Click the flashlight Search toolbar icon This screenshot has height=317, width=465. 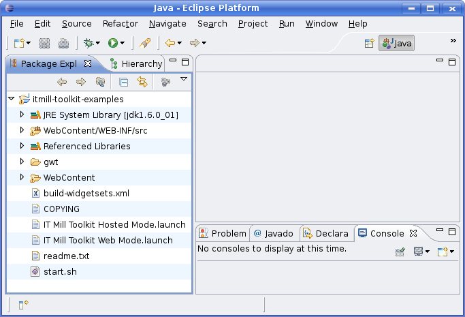[145, 44]
